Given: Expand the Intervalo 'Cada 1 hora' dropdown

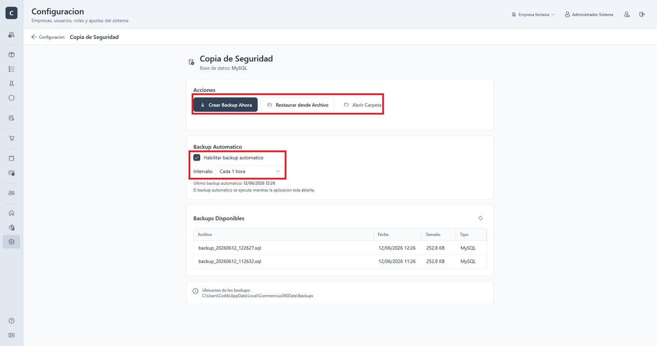Looking at the screenshot, I should 250,172.
